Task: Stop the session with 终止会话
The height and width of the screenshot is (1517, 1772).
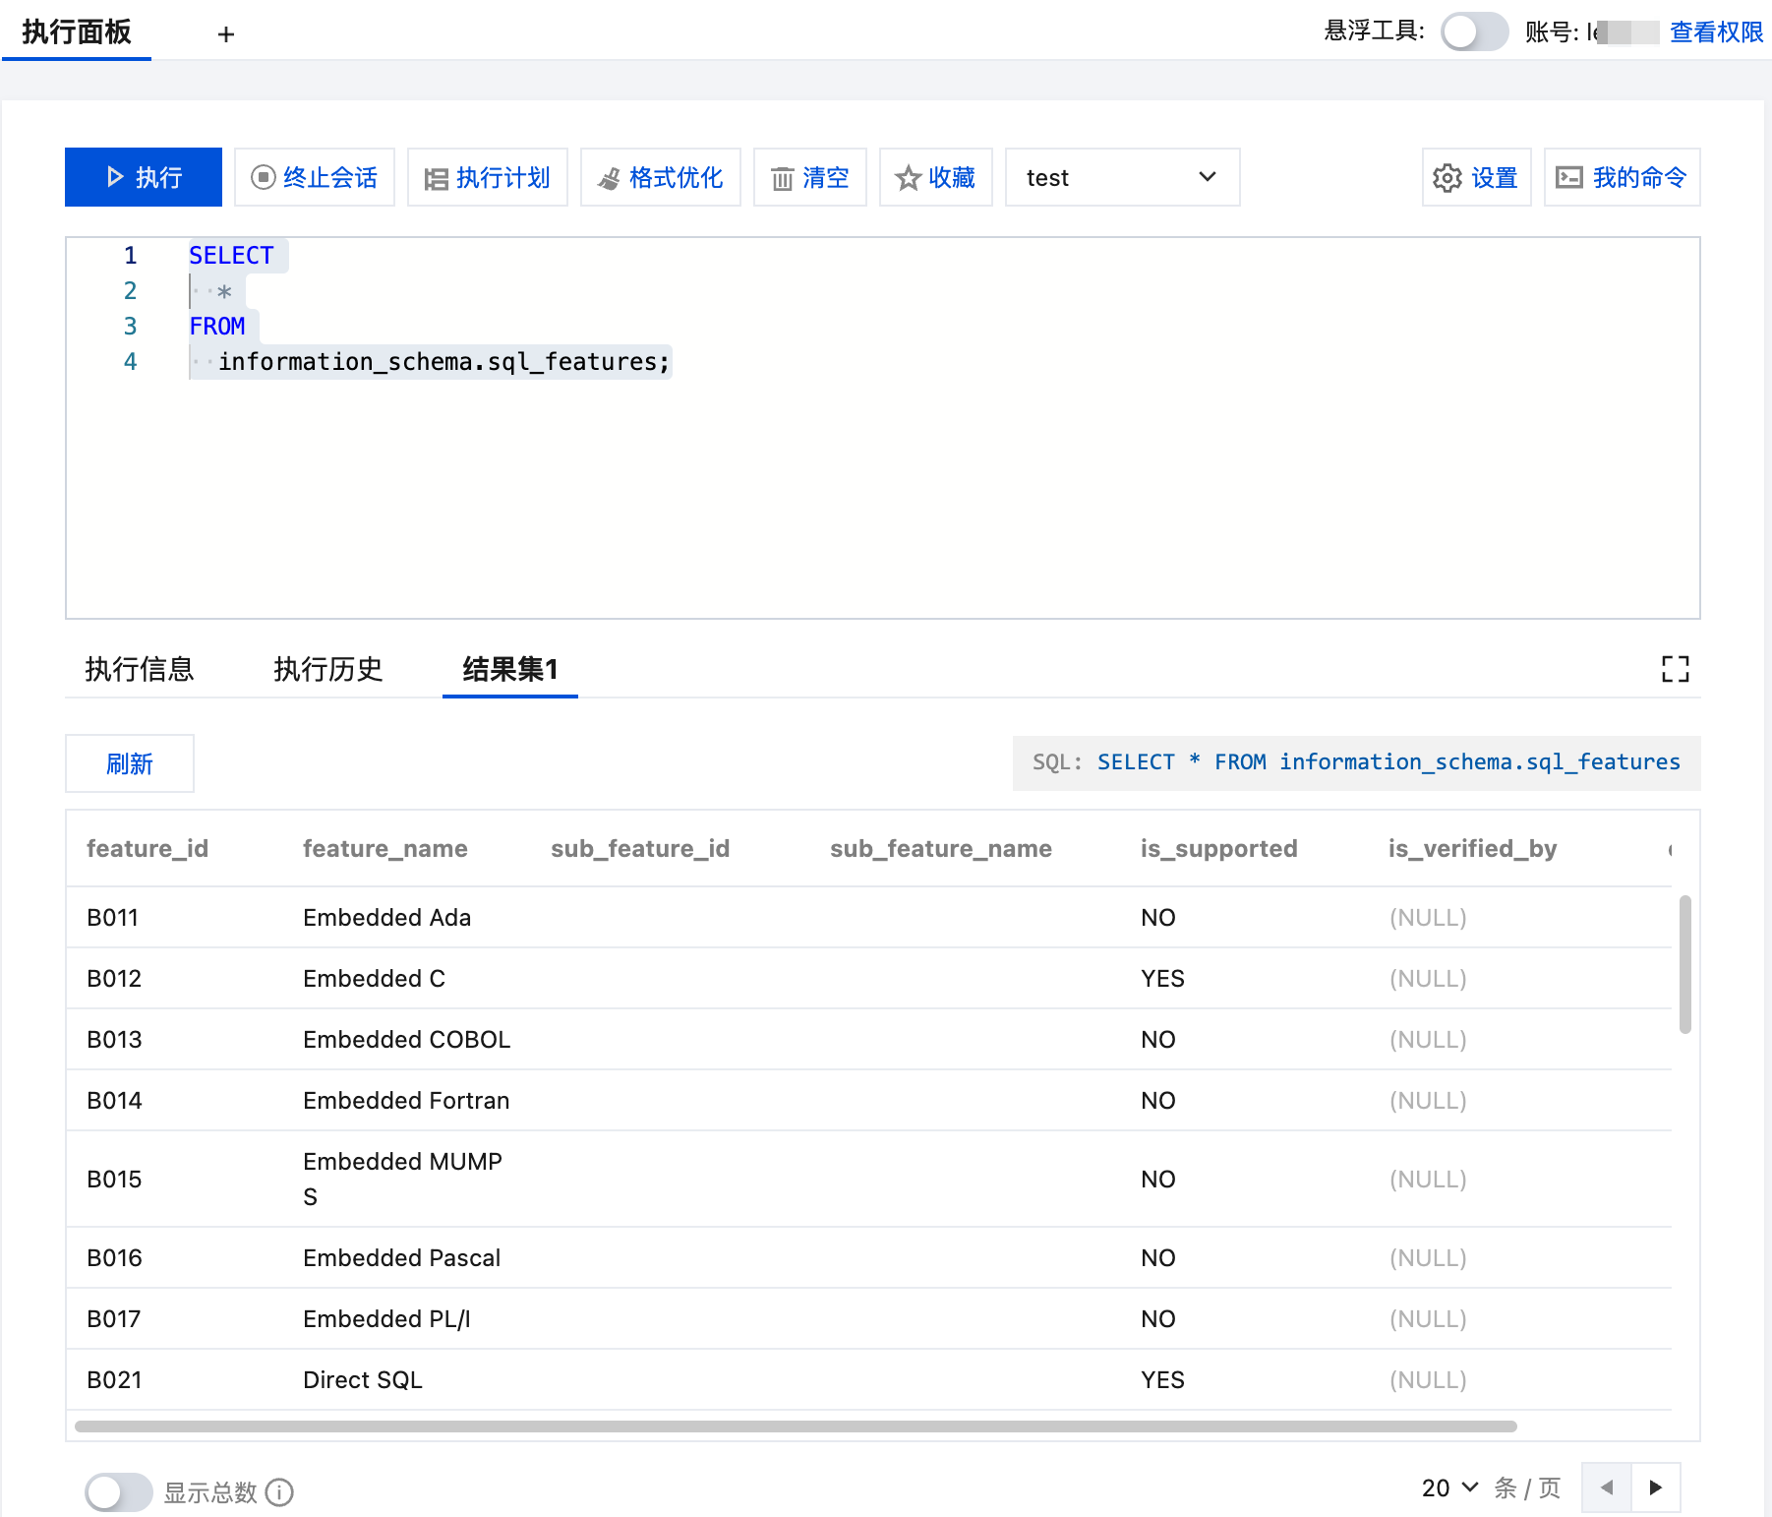Action: [315, 177]
